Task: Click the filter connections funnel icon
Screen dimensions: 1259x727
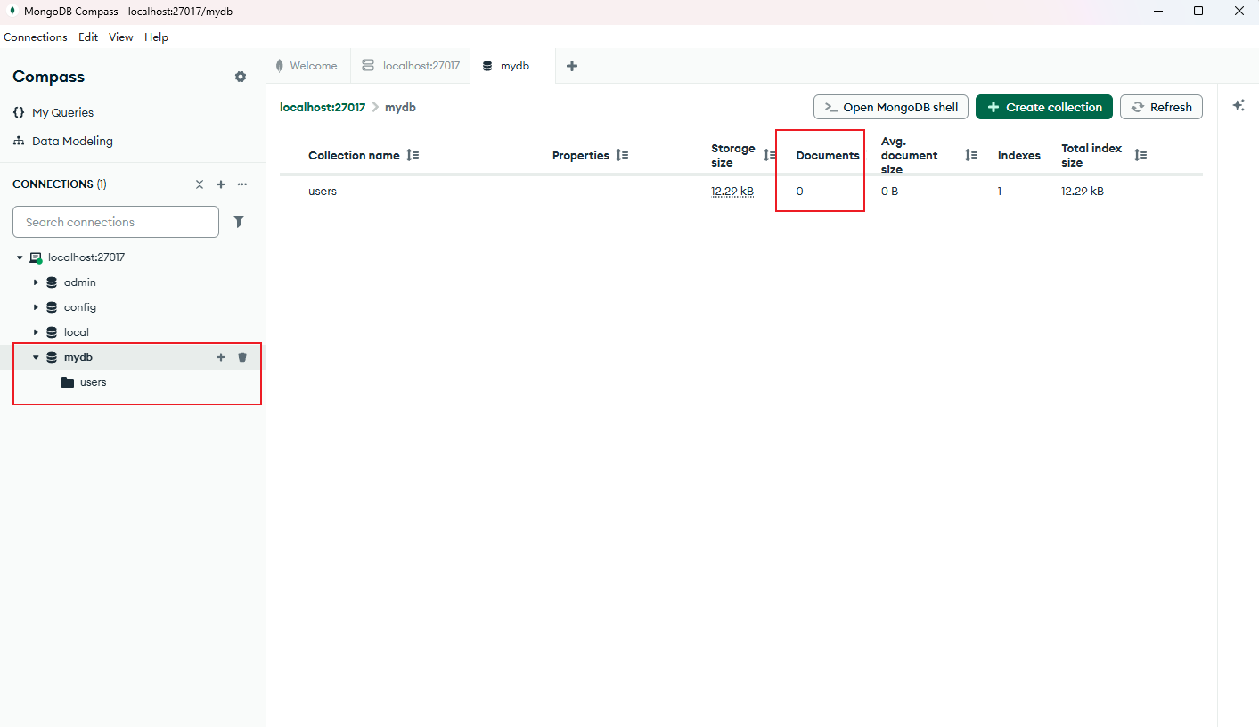Action: (x=238, y=222)
